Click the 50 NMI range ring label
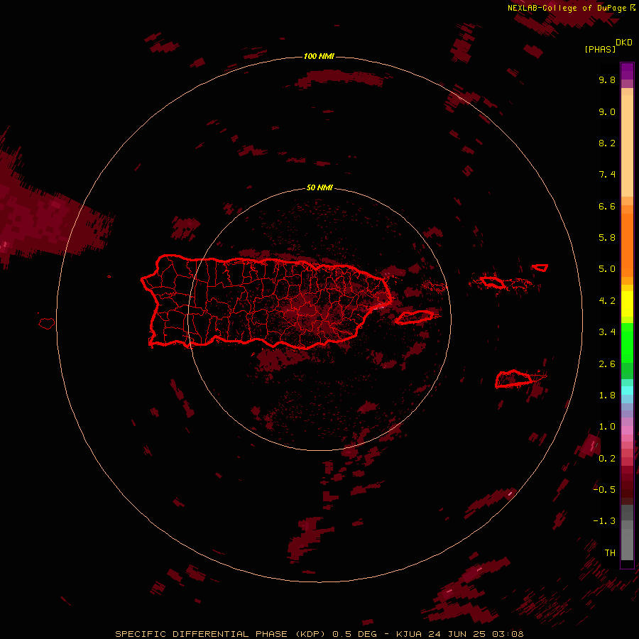 (x=319, y=187)
